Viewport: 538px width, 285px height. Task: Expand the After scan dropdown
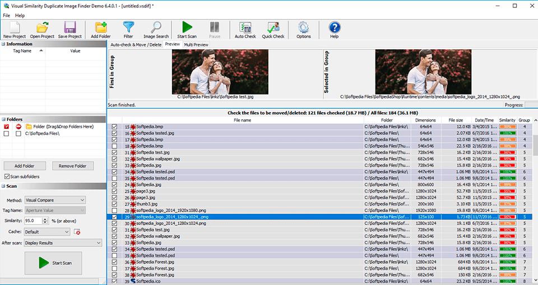[x=63, y=242]
